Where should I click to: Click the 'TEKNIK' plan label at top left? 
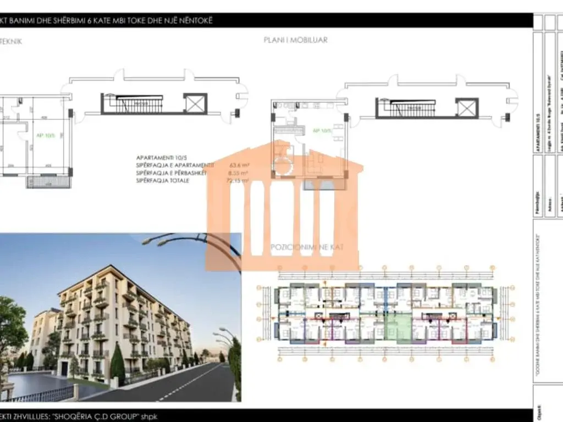11,42
